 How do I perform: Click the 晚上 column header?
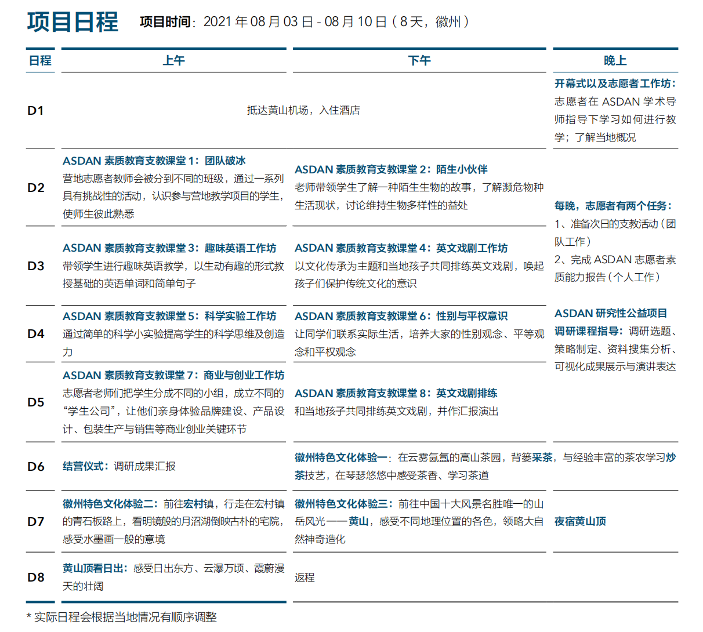coord(615,60)
